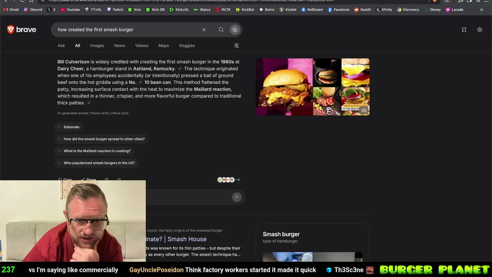Ask how the smash burger spread to other cities
This screenshot has height=277, width=492.
point(101,139)
